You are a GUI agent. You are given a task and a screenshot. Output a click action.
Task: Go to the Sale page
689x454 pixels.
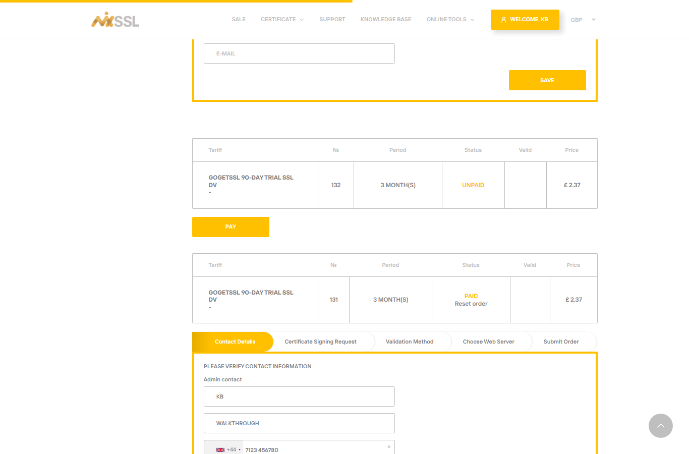click(x=239, y=20)
